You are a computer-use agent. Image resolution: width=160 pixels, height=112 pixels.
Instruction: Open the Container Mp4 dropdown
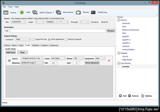pos(23,39)
